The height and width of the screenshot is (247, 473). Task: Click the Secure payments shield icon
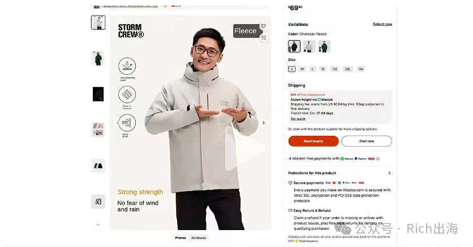click(x=290, y=183)
